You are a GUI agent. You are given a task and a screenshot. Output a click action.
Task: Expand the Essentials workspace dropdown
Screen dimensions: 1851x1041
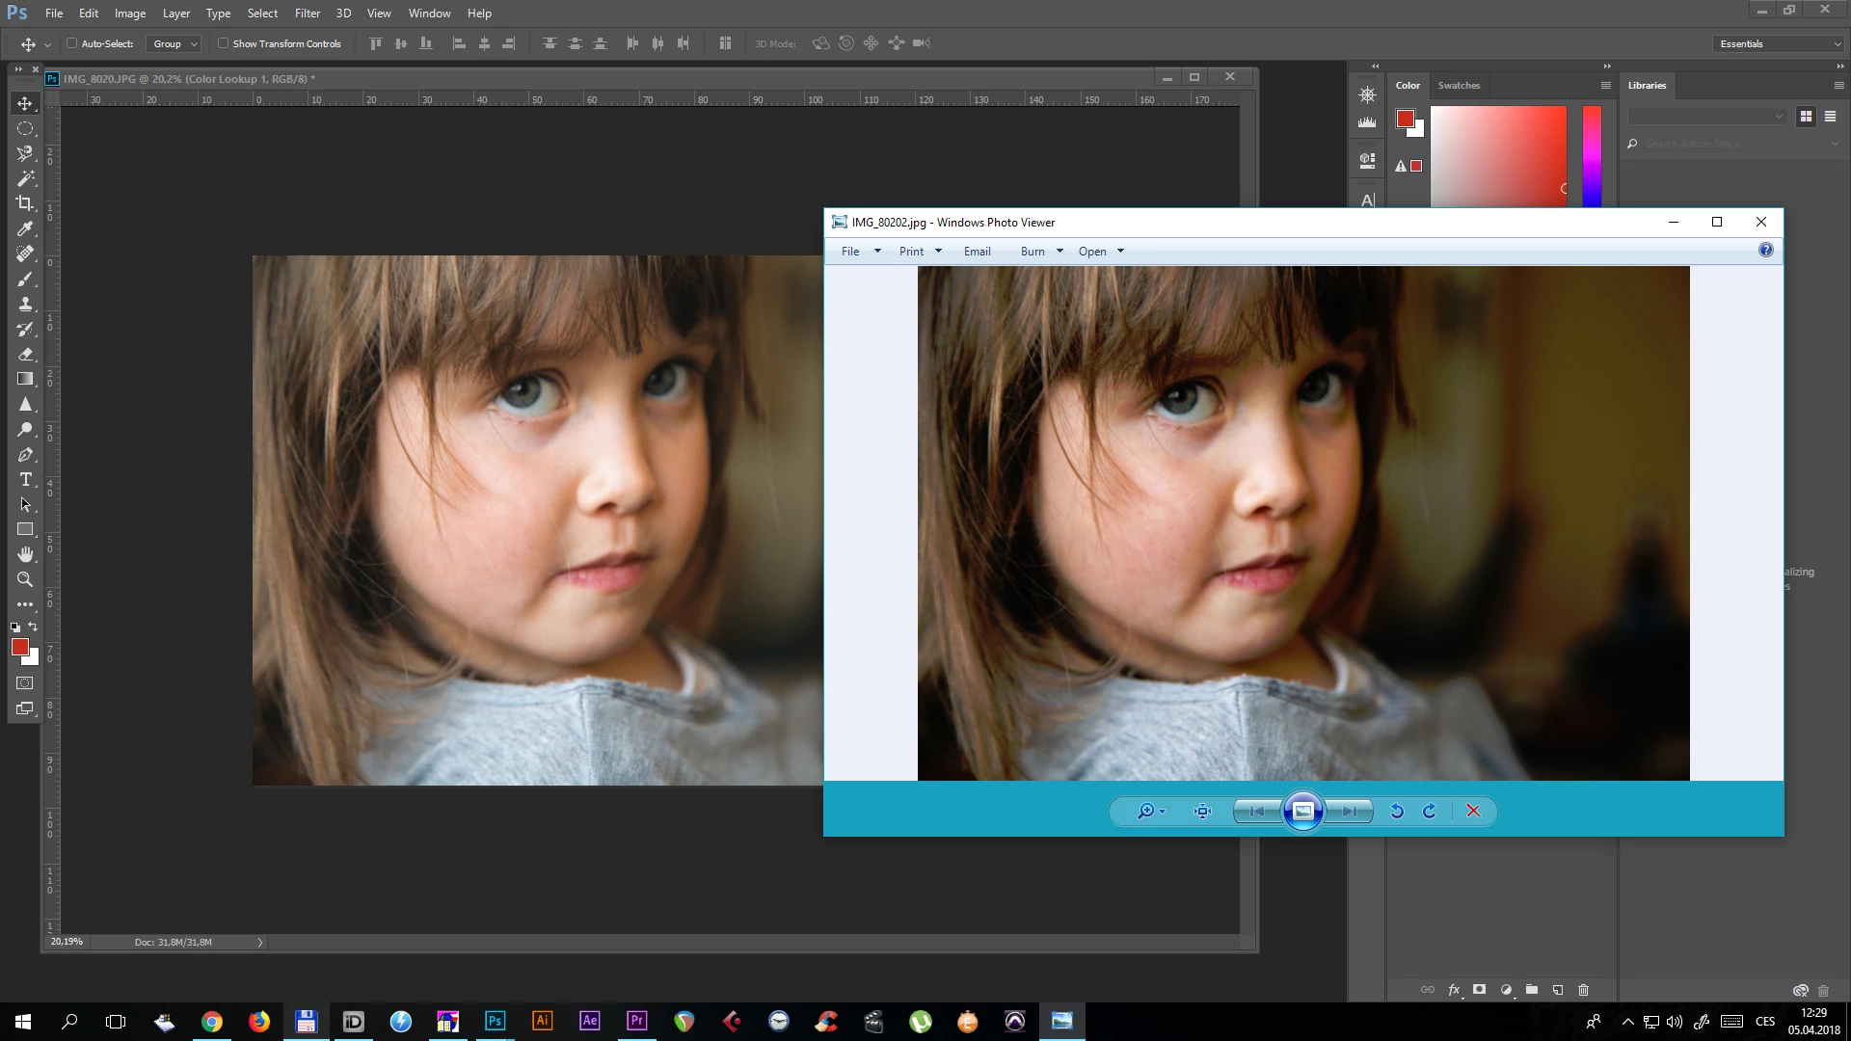point(1779,43)
